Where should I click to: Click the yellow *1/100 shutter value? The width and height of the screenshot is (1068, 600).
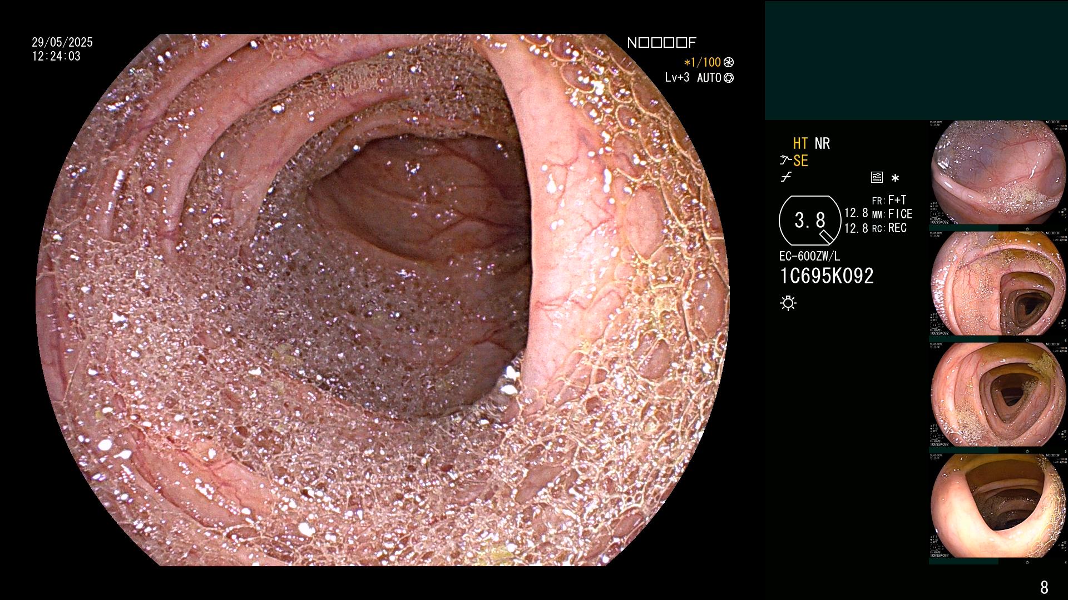(x=702, y=62)
